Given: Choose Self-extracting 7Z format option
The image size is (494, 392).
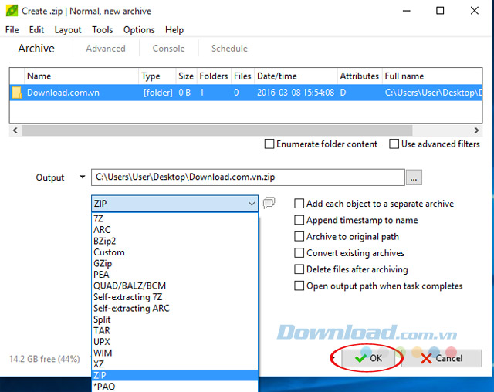Looking at the screenshot, I should [x=129, y=297].
